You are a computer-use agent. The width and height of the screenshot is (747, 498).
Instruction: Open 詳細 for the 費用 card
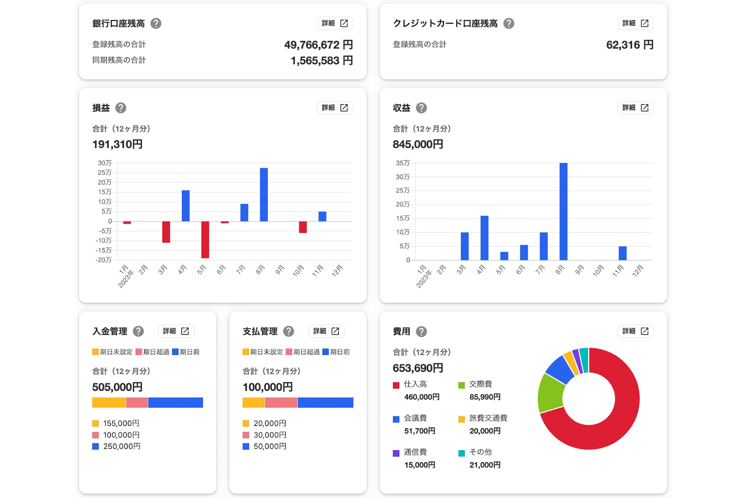636,331
